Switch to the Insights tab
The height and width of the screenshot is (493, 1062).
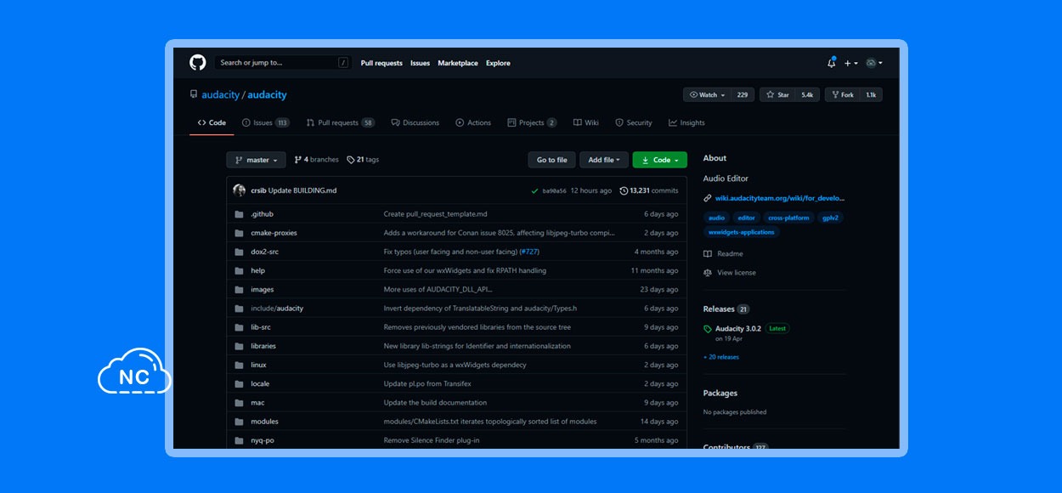pos(686,123)
